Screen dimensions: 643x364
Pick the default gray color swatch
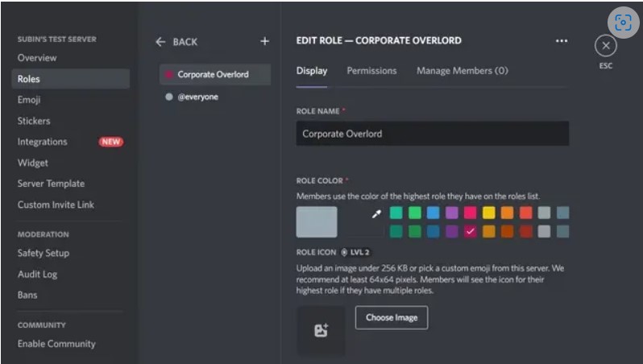pos(317,221)
